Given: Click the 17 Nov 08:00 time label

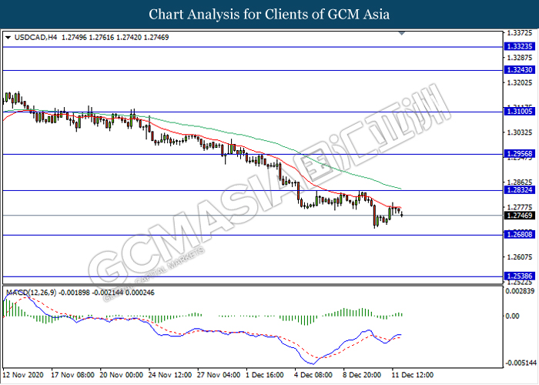Looking at the screenshot, I should point(72,375).
